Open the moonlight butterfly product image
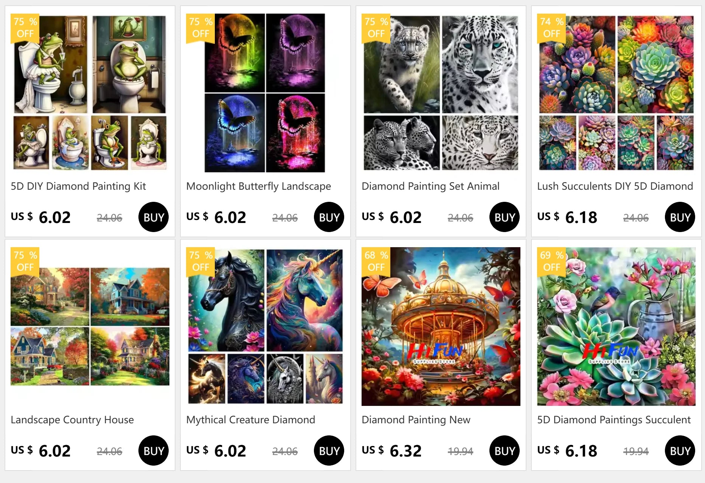 click(x=265, y=93)
